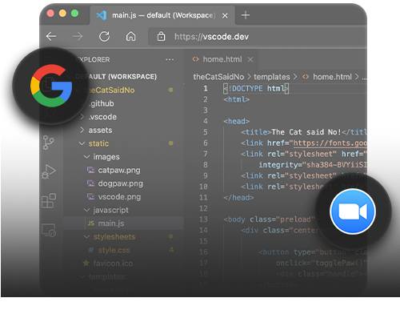Go forward in the browser

click(78, 36)
